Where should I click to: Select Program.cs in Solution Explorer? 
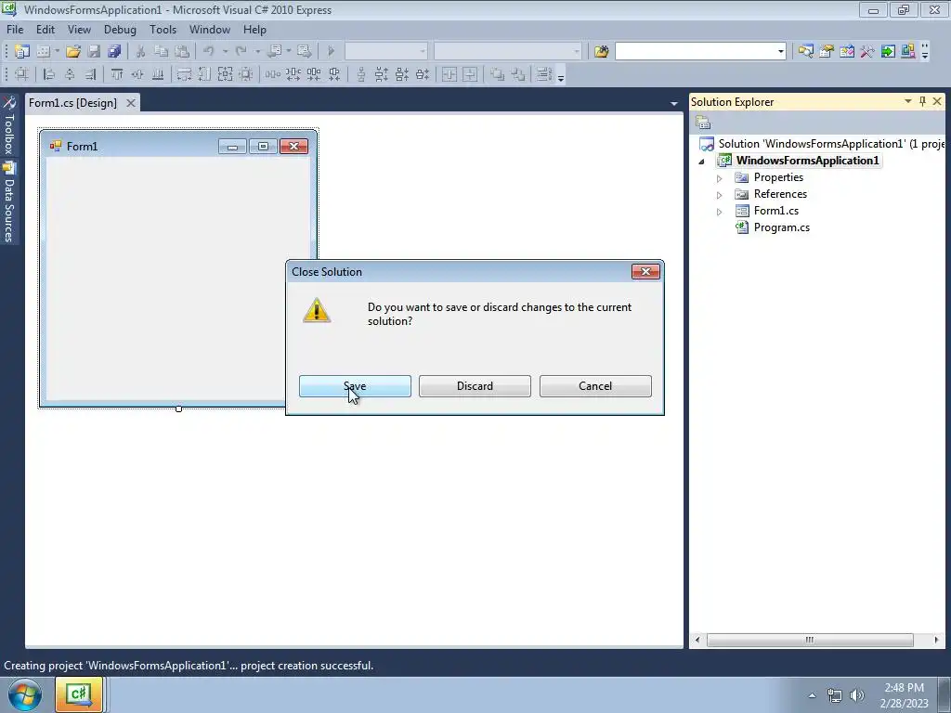click(x=782, y=227)
